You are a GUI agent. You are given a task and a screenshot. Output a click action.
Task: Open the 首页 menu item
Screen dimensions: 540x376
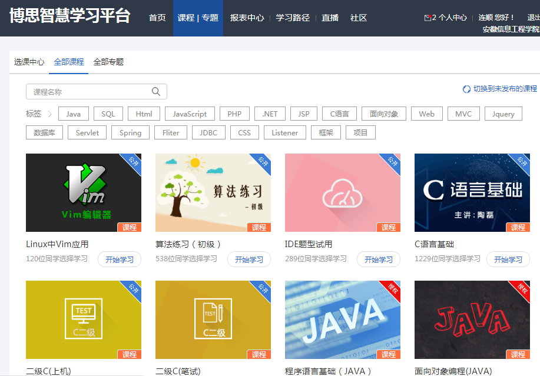(x=157, y=18)
